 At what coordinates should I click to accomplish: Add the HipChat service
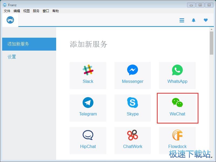(88, 140)
